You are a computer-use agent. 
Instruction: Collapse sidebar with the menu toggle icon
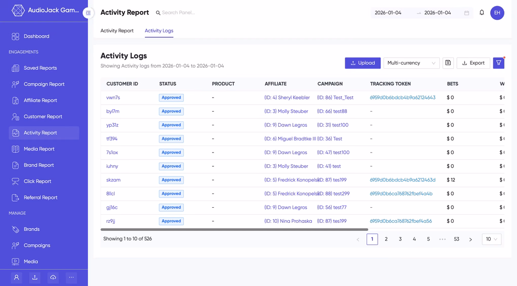coord(88,13)
